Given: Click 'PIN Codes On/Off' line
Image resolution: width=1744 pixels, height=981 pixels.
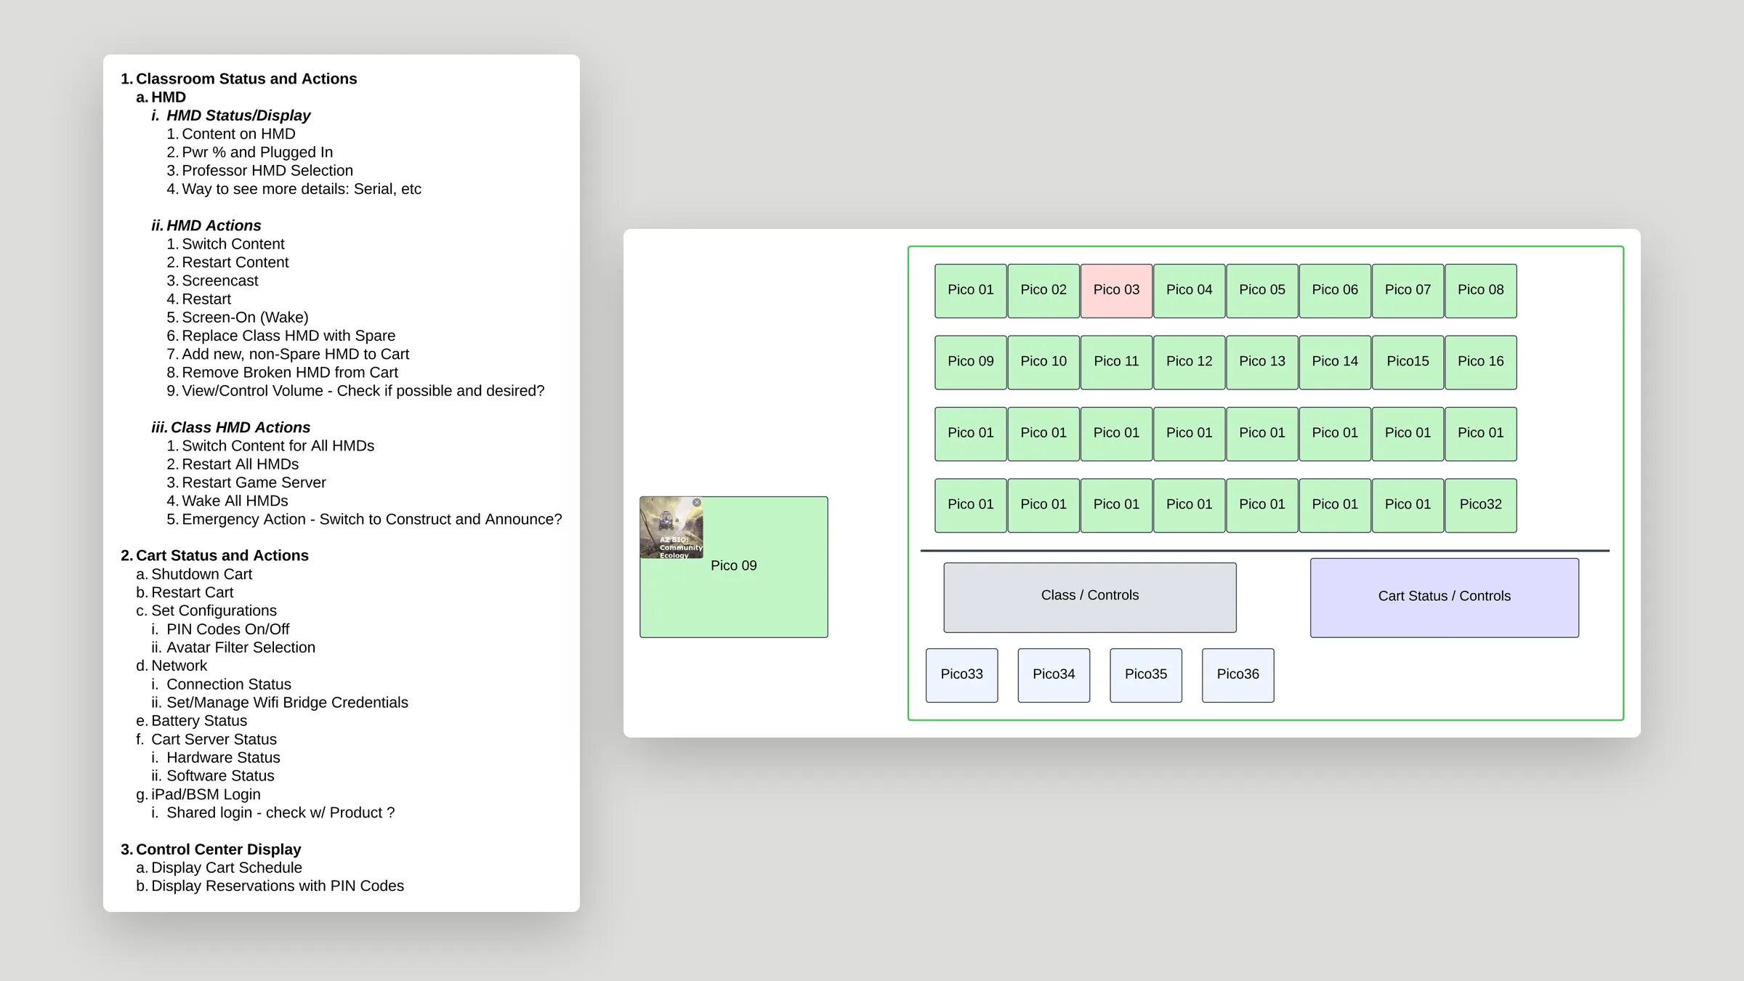Looking at the screenshot, I should [x=228, y=629].
